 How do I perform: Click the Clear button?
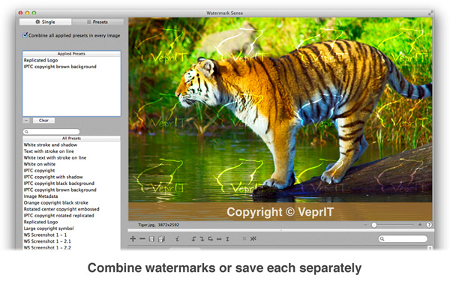pyautogui.click(x=43, y=121)
